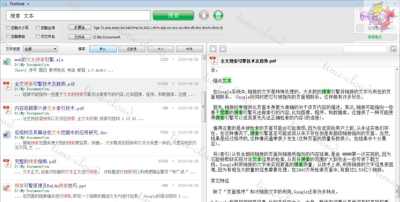Click the results list vertical scrollbar thumb

(x=204, y=106)
